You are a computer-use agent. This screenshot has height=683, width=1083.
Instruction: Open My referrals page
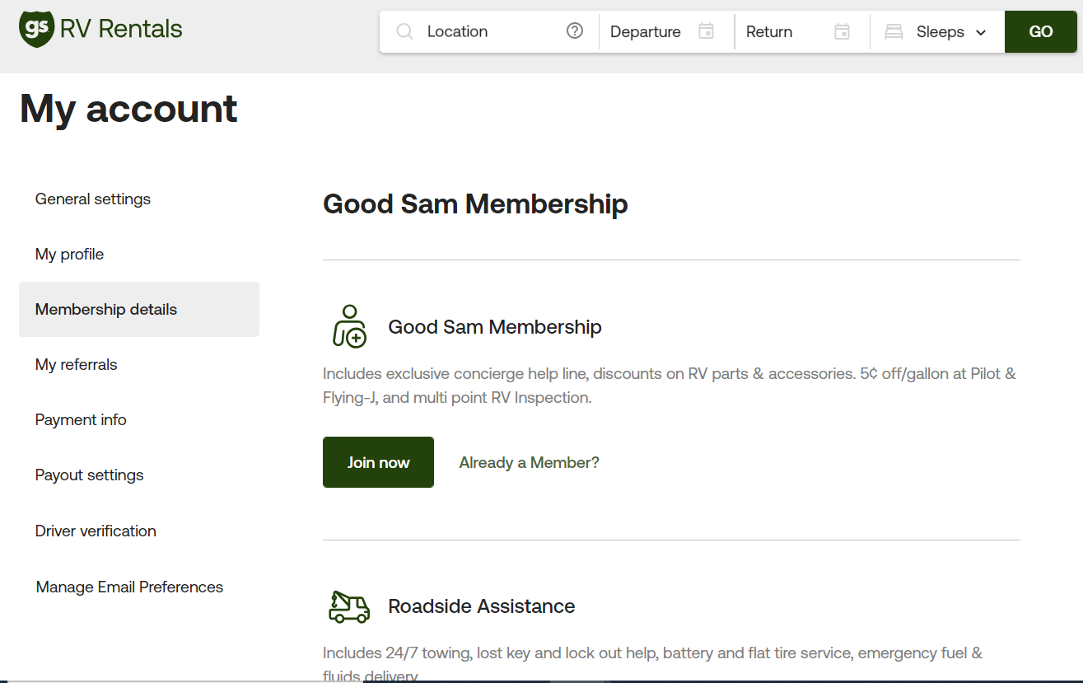click(x=77, y=364)
